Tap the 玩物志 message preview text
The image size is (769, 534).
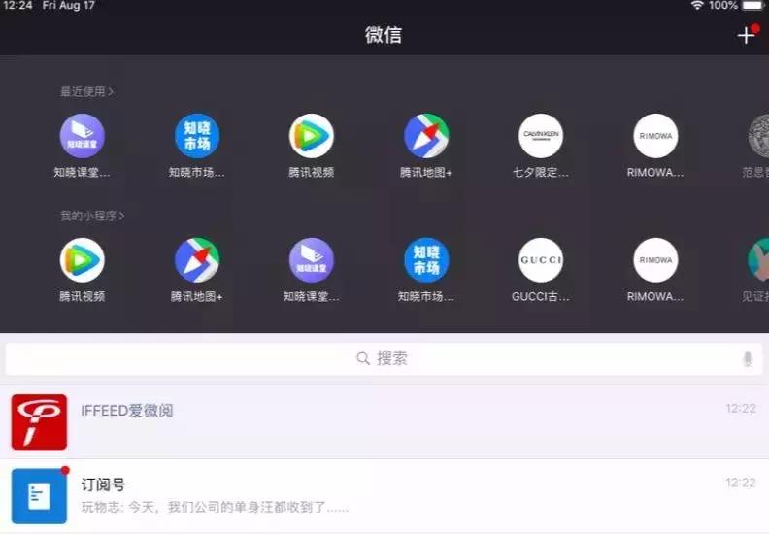pos(215,507)
